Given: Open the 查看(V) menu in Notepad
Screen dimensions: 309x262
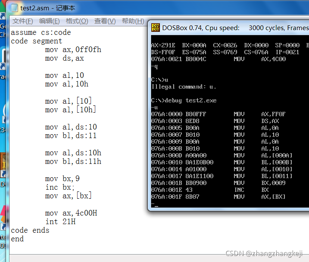Looking at the screenshot, I should tap(105, 21).
